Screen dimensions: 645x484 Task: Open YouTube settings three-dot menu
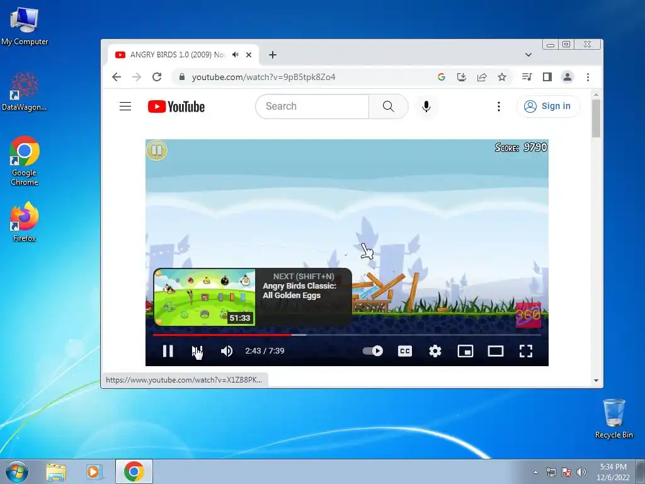499,106
